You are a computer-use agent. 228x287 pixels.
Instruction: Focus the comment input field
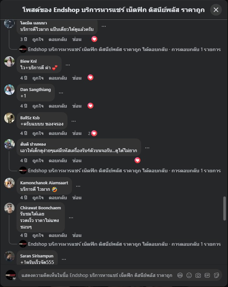coord(97,275)
